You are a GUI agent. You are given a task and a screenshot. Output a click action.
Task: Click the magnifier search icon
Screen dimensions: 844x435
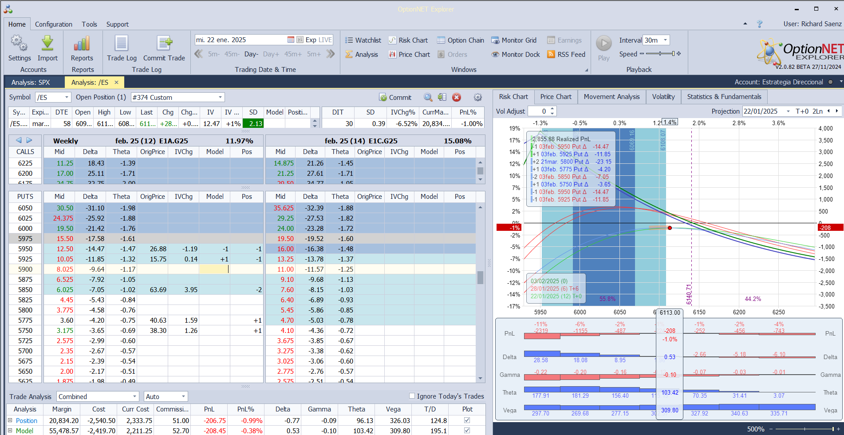pos(428,97)
